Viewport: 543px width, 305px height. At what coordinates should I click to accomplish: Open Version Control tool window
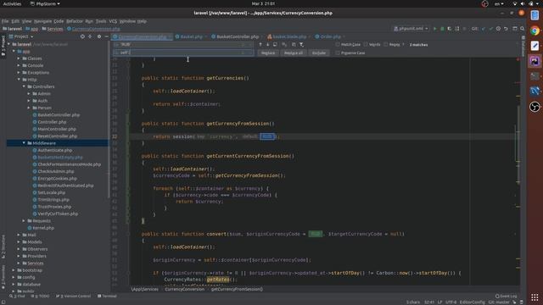point(74,297)
